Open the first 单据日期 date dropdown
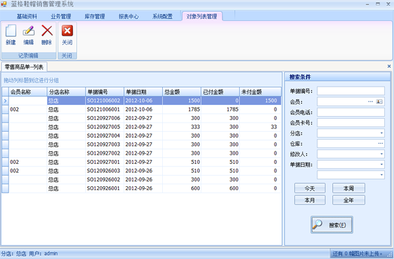 point(382,165)
